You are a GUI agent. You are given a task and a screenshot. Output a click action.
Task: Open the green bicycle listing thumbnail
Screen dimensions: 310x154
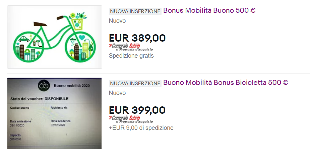tap(54, 37)
